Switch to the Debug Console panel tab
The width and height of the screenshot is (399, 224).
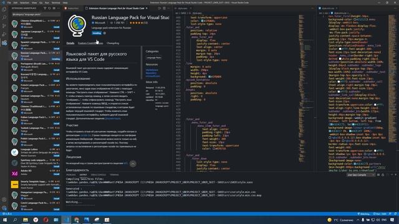[99, 175]
